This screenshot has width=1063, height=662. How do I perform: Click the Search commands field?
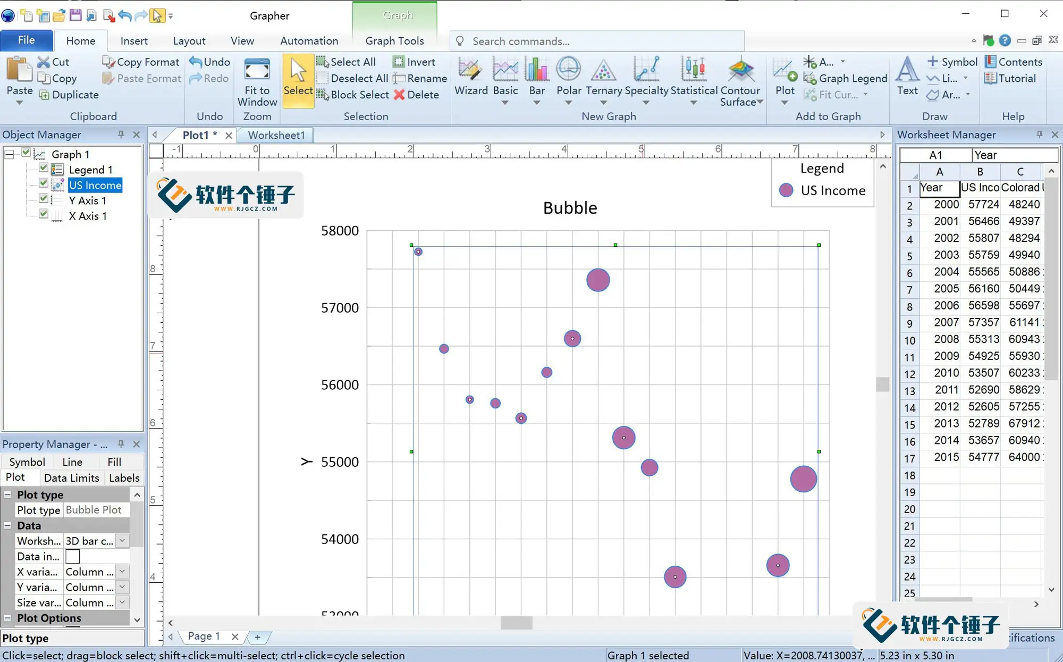(x=597, y=41)
